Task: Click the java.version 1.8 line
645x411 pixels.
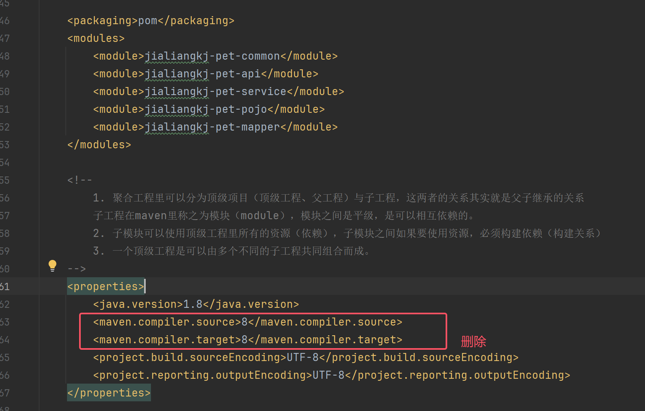Action: coord(196,304)
